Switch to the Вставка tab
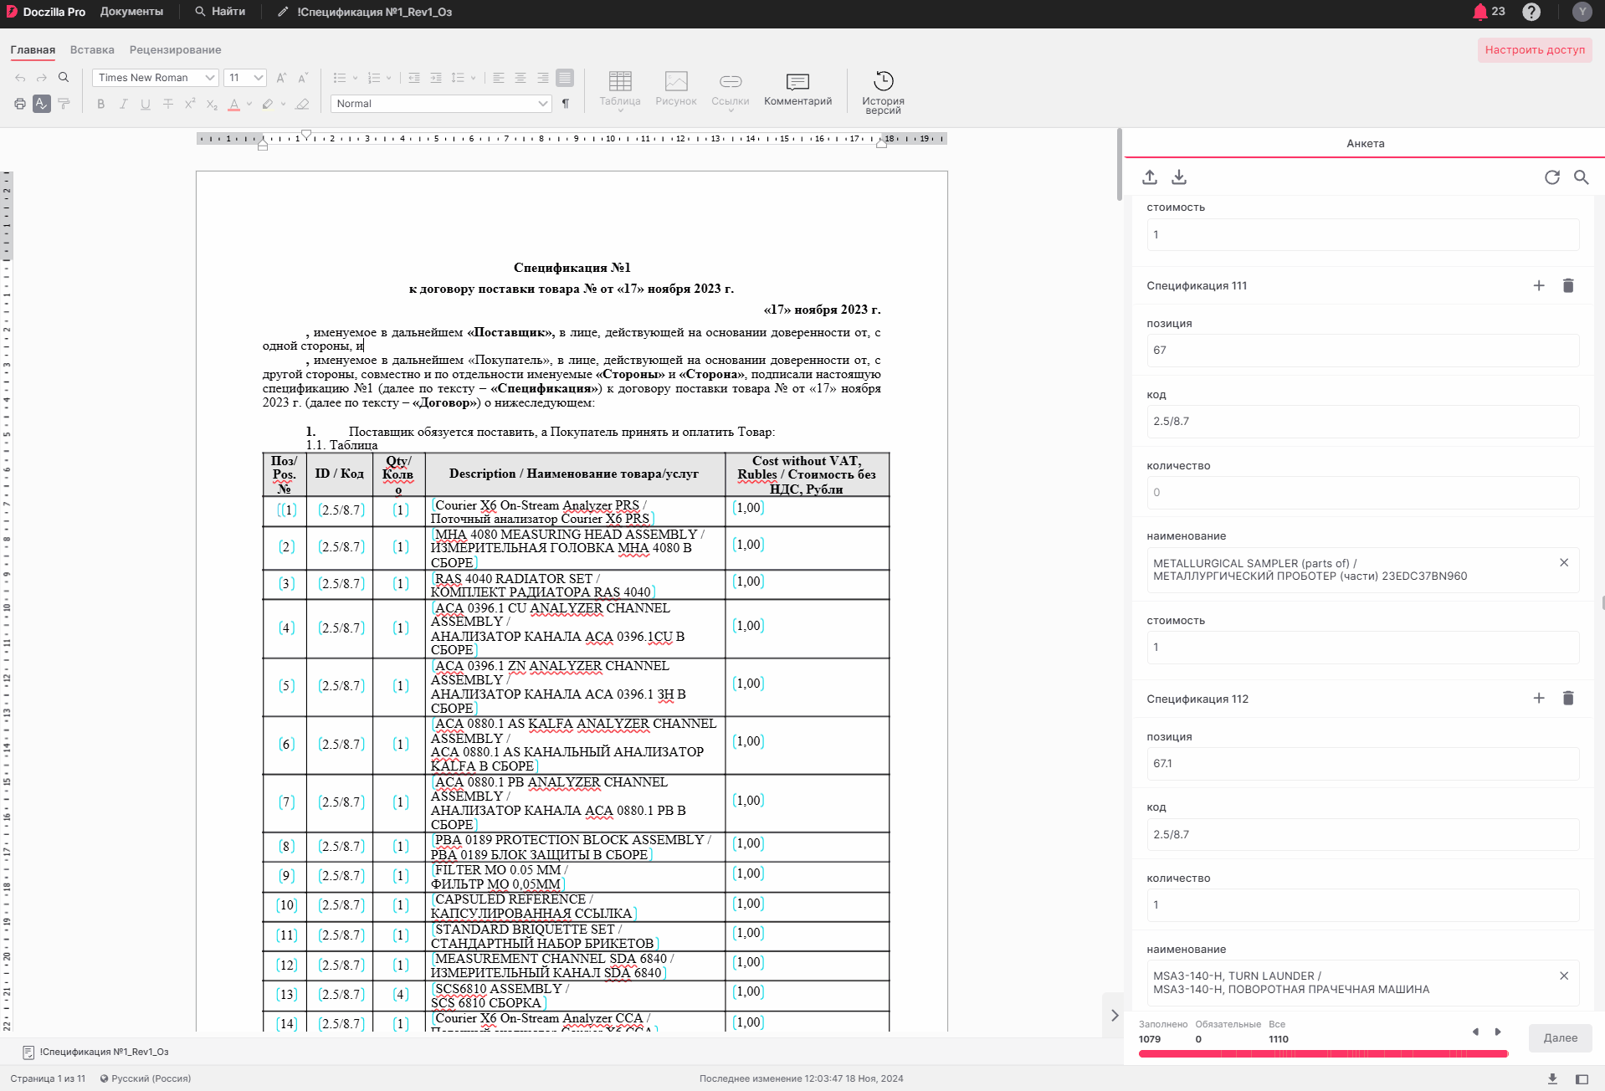Viewport: 1605px width, 1091px height. pos(92,50)
